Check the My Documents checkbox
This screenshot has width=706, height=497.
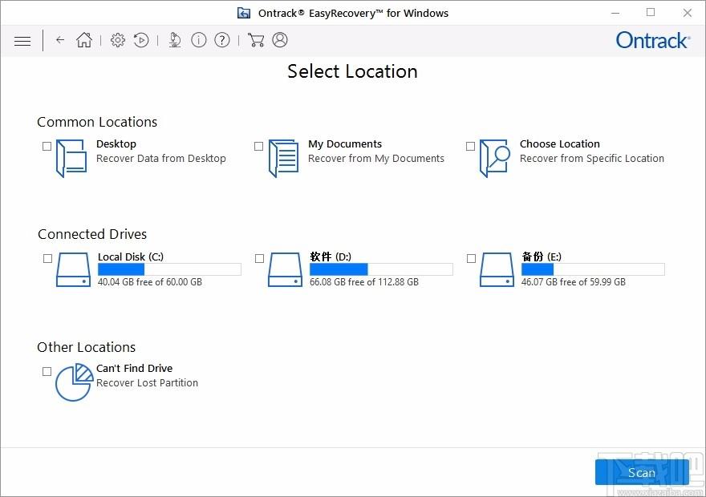[258, 146]
